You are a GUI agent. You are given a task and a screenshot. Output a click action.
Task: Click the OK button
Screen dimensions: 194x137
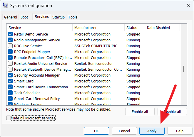click(x=96, y=131)
